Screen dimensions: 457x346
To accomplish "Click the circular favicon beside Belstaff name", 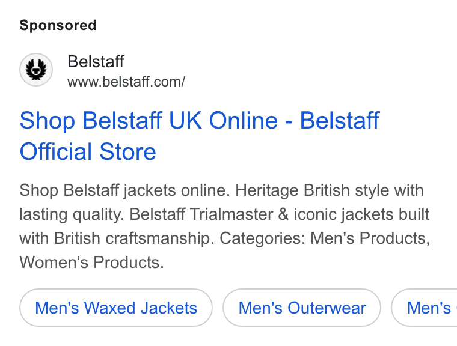I will click(x=36, y=70).
